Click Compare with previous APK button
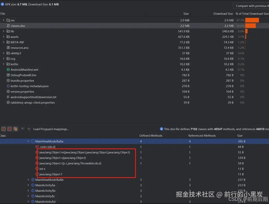The image size is (269, 204). 251,6
